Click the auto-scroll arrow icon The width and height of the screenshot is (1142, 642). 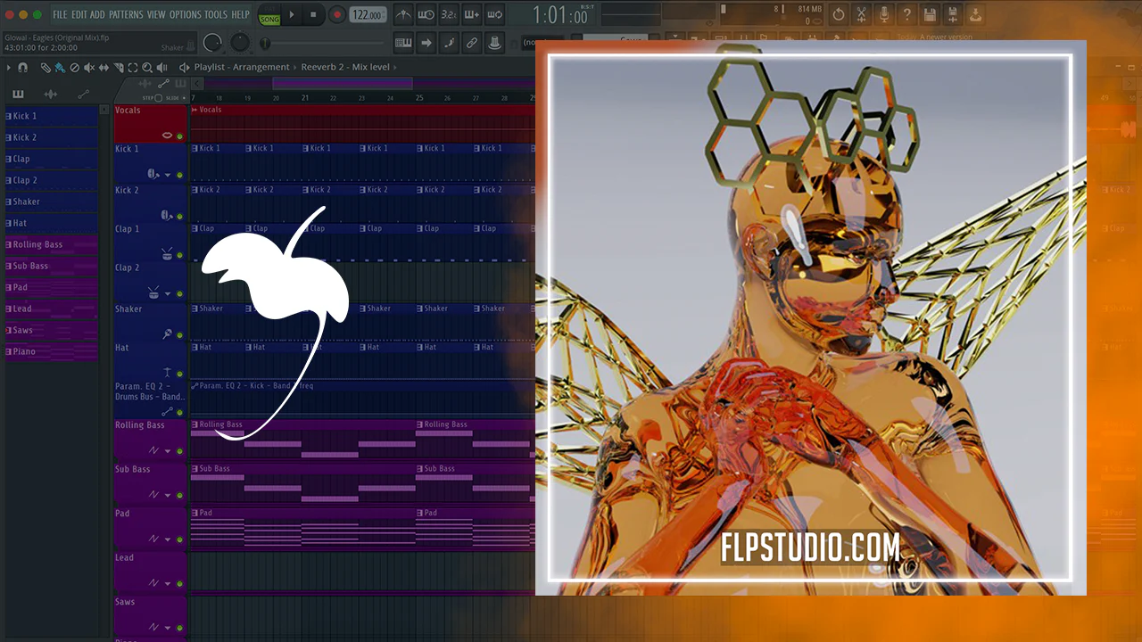426,42
